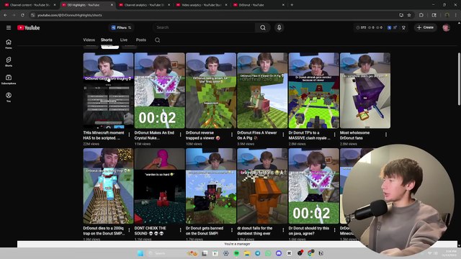Open 'Dr Donut gets banned on the Donut SMP' short
Viewport: 461px width, 259px height.
pos(211,186)
